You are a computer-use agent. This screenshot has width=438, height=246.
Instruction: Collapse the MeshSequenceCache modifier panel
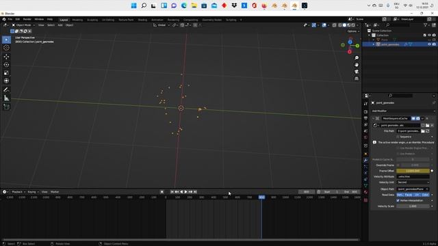[374, 118]
